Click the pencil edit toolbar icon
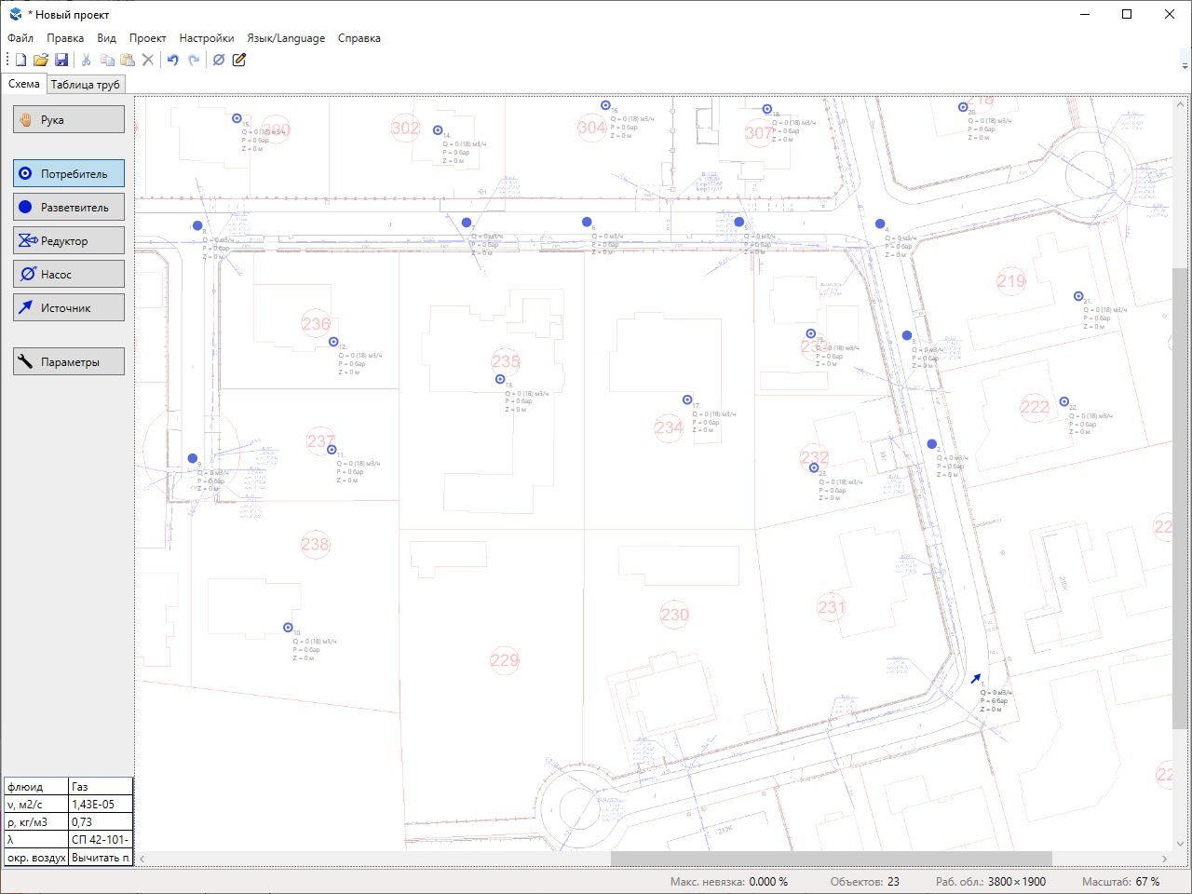The width and height of the screenshot is (1192, 894). 239,60
